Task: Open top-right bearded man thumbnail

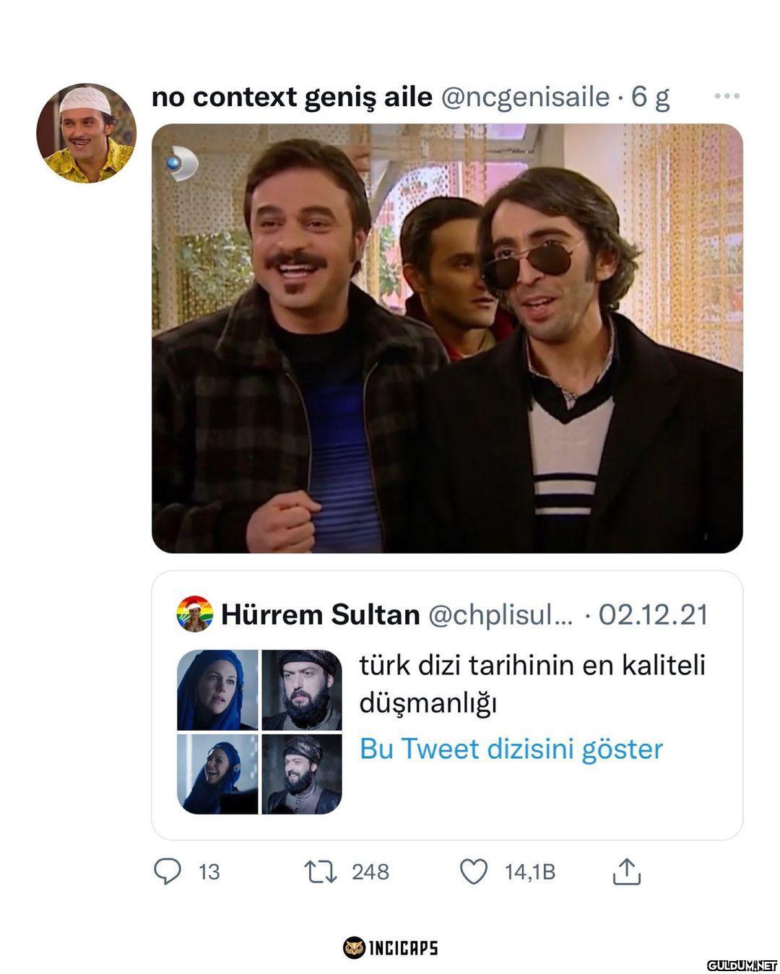Action: tap(301, 690)
